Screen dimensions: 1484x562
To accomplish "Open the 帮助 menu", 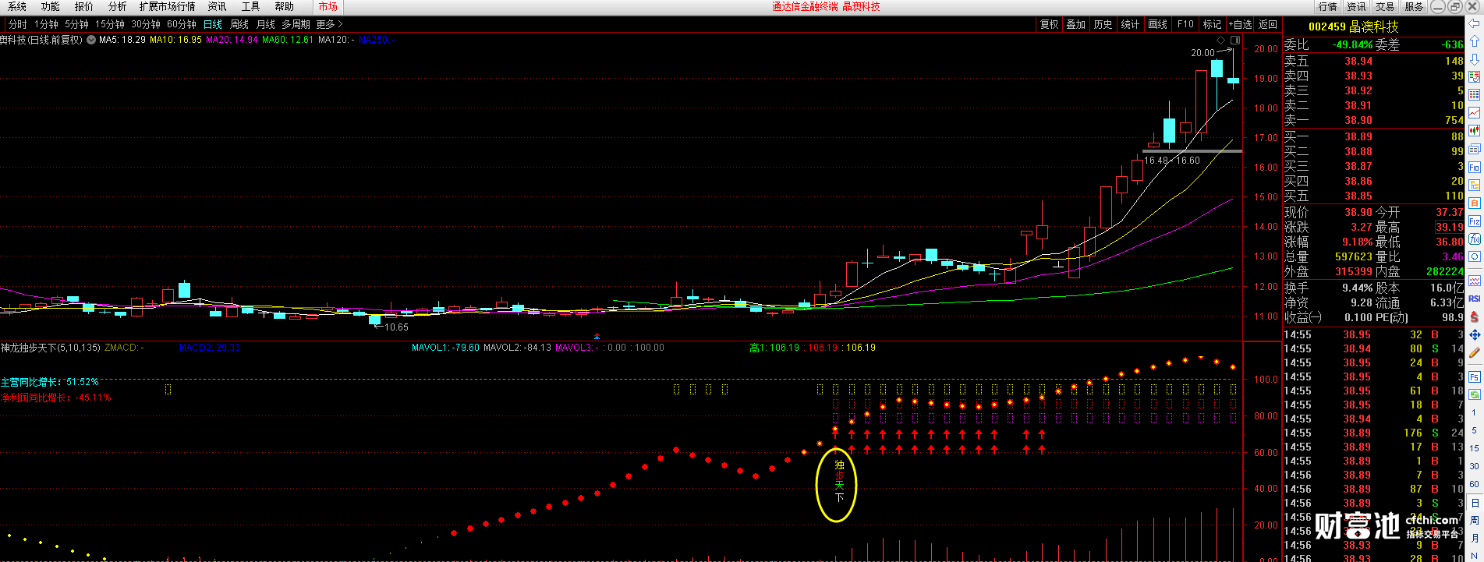I will pyautogui.click(x=284, y=6).
